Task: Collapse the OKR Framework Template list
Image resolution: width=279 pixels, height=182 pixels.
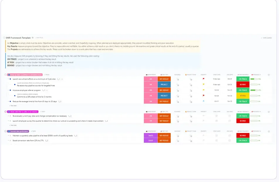Action: 4,38
